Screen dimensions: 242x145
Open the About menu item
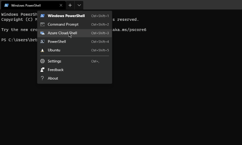75,78
